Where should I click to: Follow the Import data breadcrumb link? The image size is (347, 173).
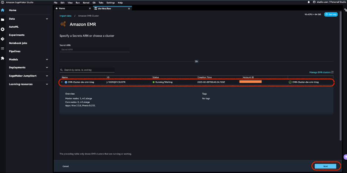coord(66,16)
